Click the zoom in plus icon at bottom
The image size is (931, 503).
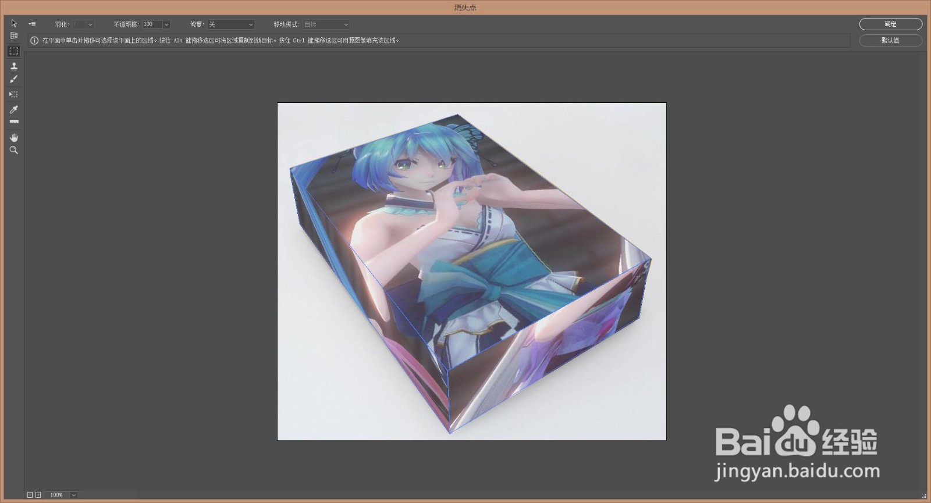pos(38,495)
